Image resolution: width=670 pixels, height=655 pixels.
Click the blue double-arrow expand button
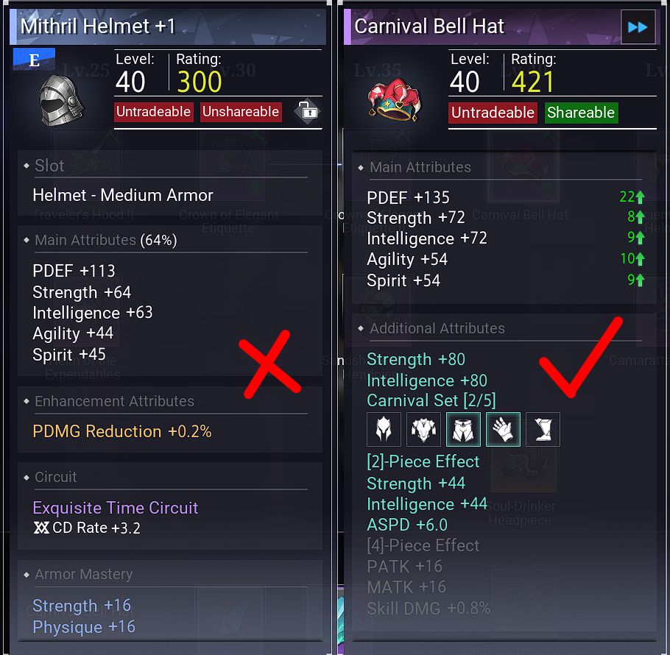tap(638, 27)
